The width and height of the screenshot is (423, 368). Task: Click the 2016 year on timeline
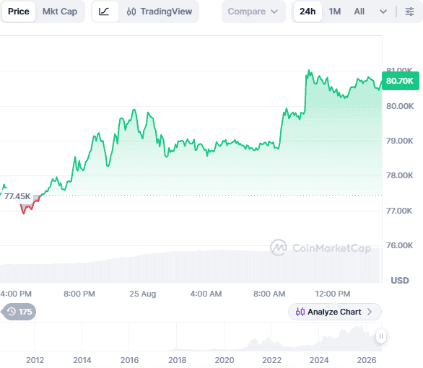pos(129,360)
